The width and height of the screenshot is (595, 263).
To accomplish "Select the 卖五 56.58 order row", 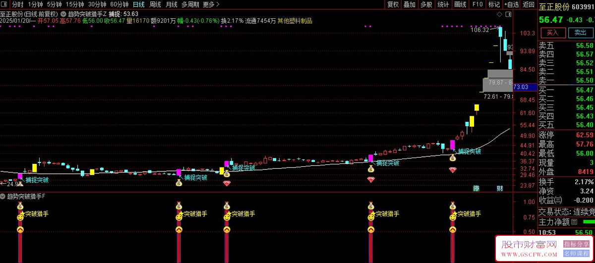I will 566,46.
